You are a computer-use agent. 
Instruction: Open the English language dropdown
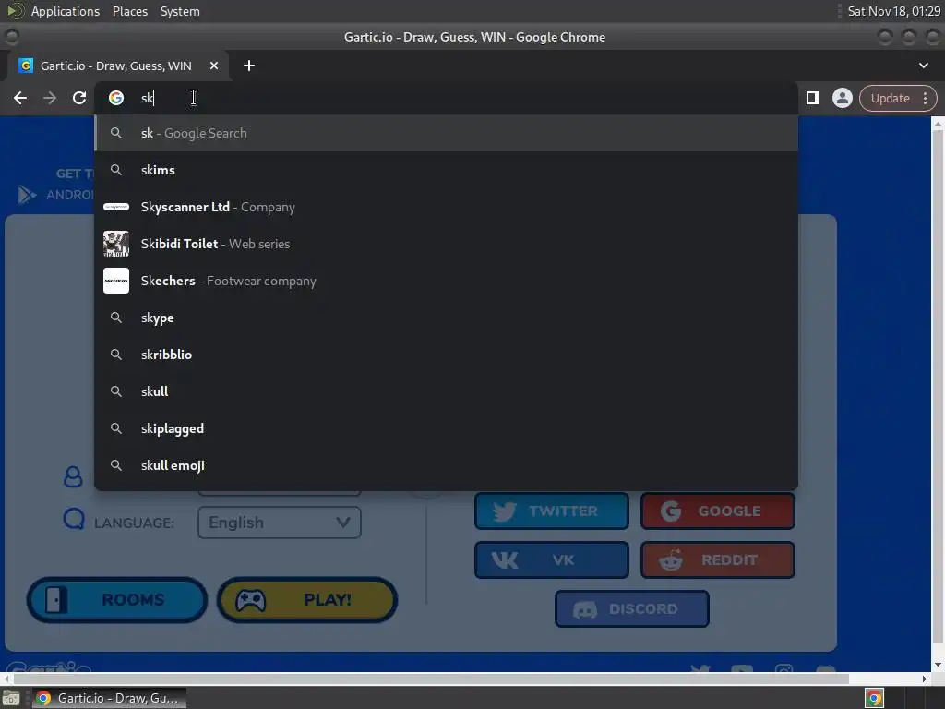(280, 523)
